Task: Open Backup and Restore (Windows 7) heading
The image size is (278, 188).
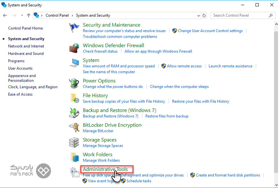Action: pyautogui.click(x=120, y=111)
